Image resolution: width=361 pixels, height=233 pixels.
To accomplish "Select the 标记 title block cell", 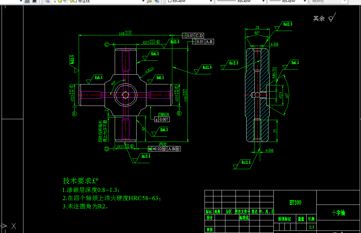I will [209, 212].
